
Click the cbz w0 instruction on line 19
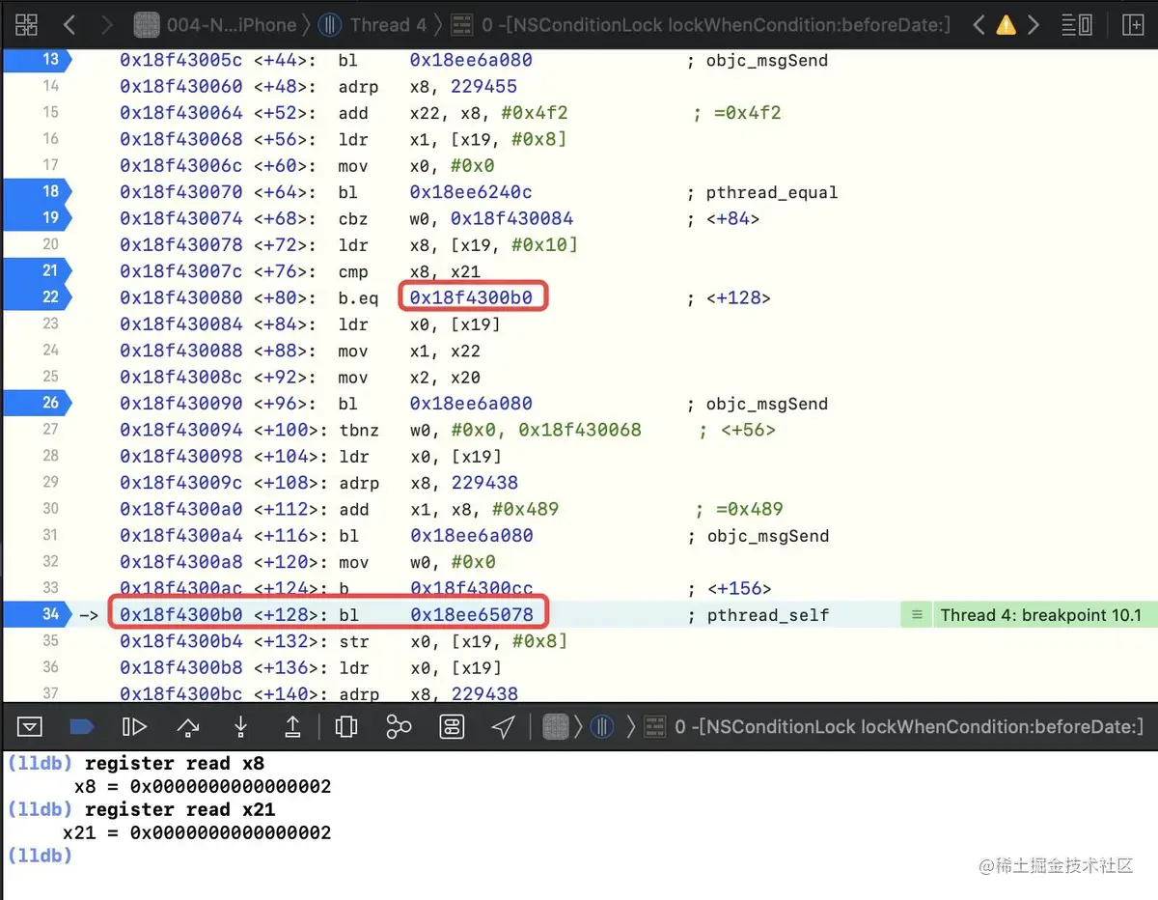pyautogui.click(x=455, y=218)
